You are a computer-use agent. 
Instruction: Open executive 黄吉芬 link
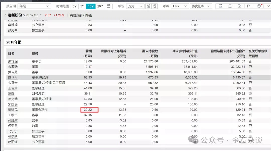[x=13, y=72]
